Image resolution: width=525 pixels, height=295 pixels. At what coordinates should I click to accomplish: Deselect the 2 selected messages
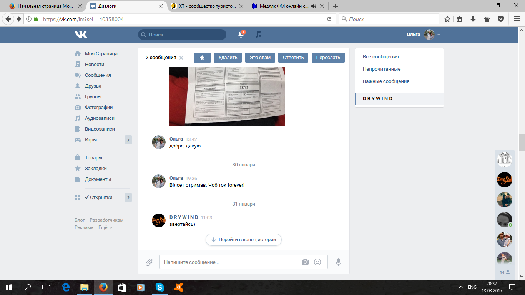click(x=181, y=58)
